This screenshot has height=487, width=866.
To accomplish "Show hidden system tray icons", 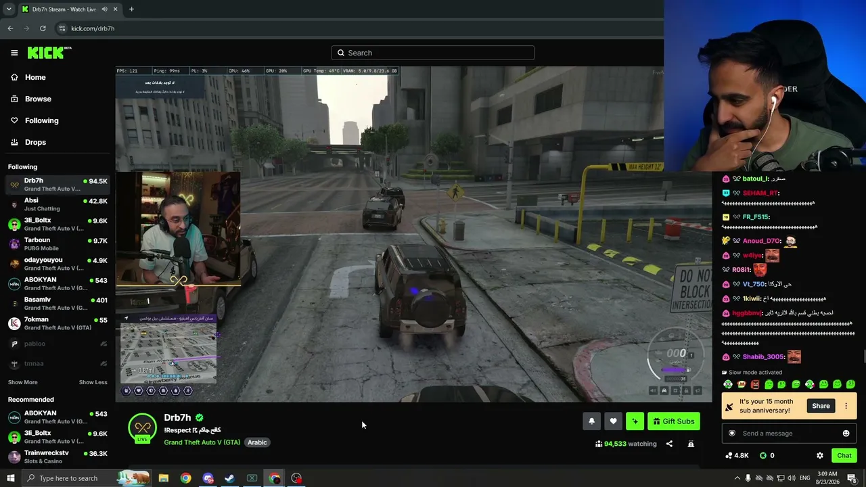I will 737,478.
